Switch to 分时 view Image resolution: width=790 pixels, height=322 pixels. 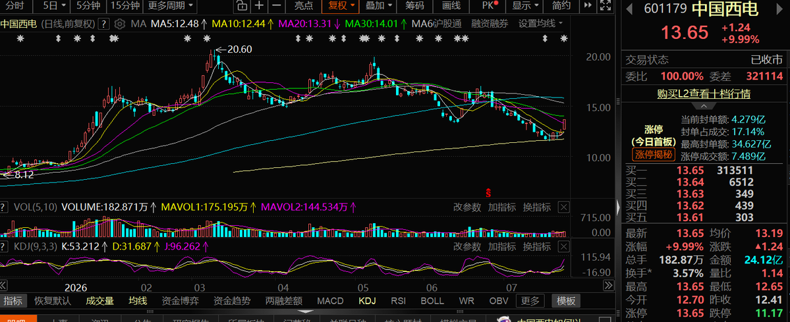click(x=14, y=6)
